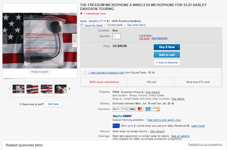Screen dimensions: 227x150
Task: Click the PayPal payment icon
Action: pos(116,109)
